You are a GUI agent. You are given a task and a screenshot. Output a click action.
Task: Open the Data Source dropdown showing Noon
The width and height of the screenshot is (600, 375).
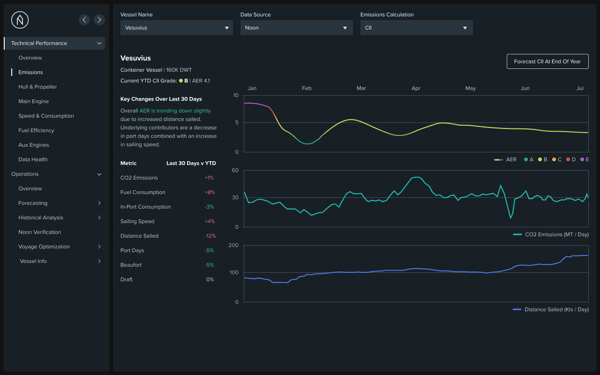(296, 28)
